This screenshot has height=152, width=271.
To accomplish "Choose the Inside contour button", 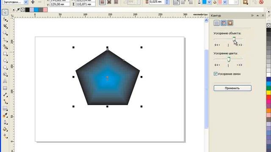I will [x=109, y=2].
